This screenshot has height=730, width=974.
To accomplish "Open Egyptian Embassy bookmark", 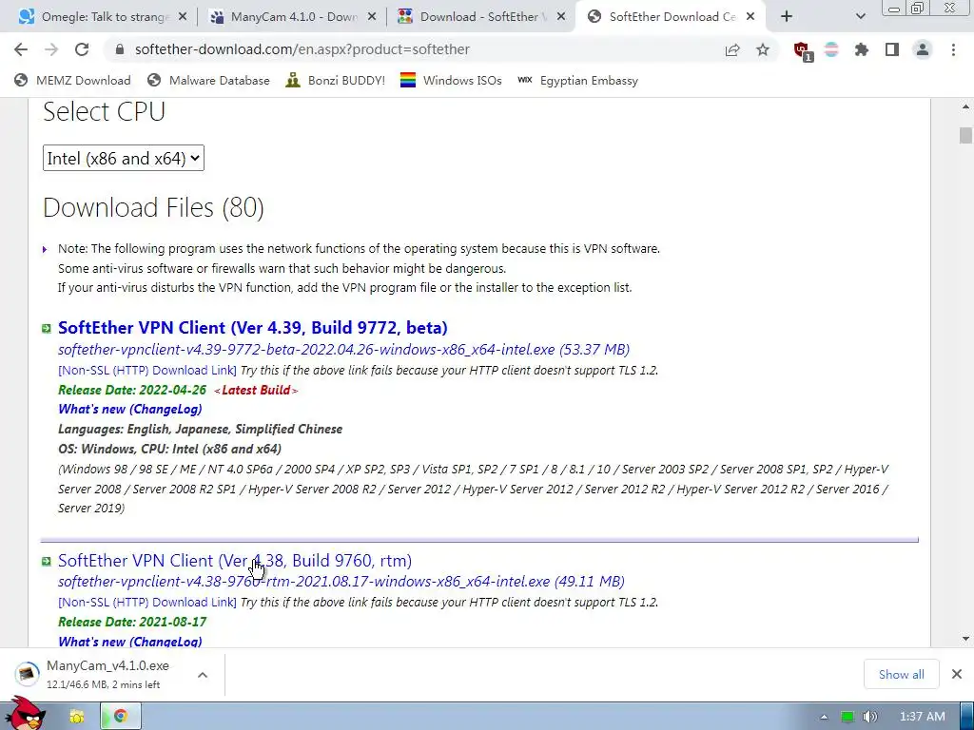I will point(577,80).
